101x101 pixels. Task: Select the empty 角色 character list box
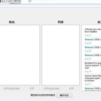(20, 55)
